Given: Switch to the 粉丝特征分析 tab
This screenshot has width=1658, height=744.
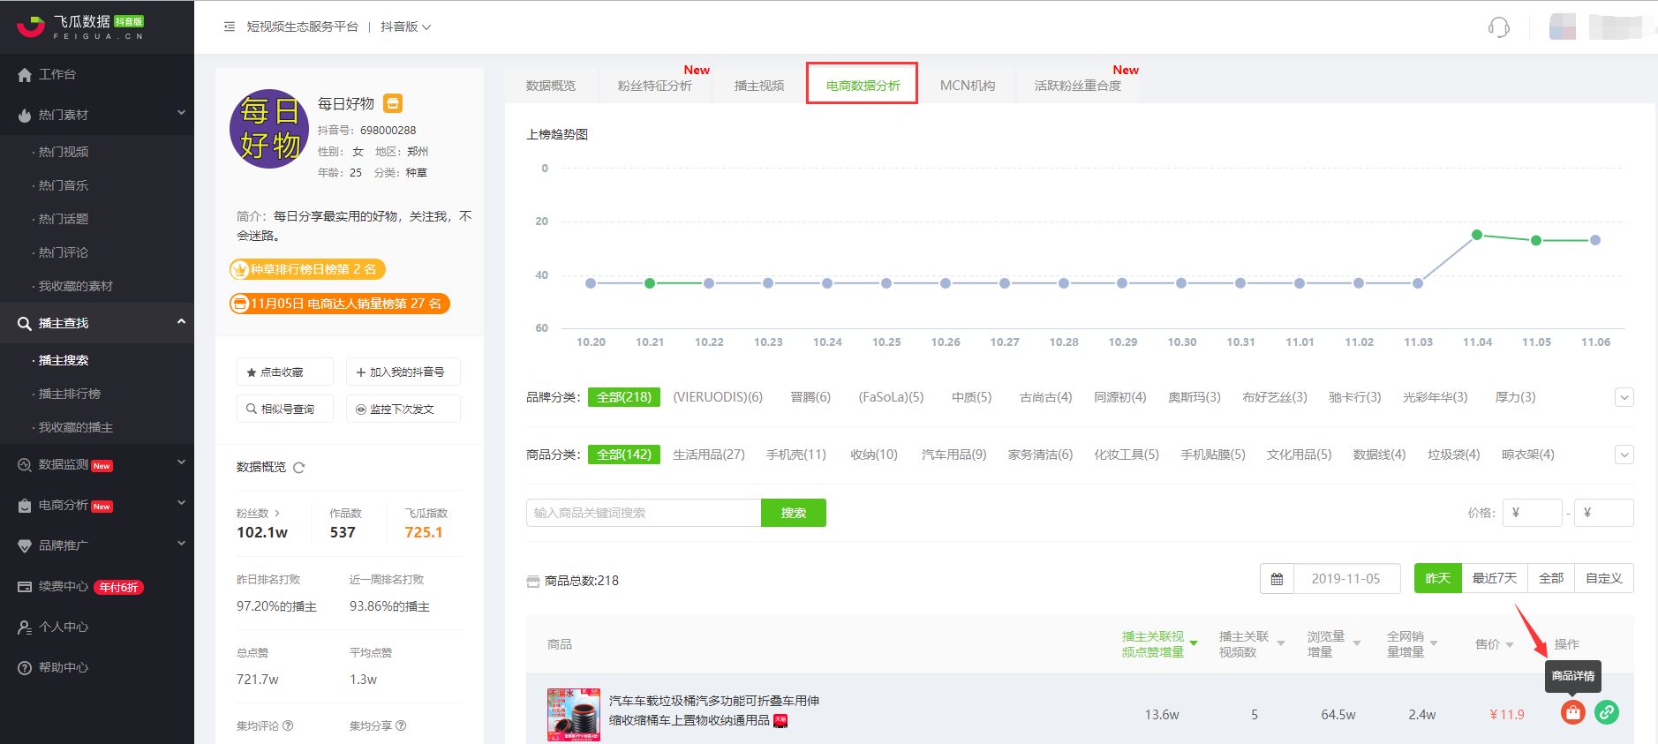Looking at the screenshot, I should pos(654,86).
